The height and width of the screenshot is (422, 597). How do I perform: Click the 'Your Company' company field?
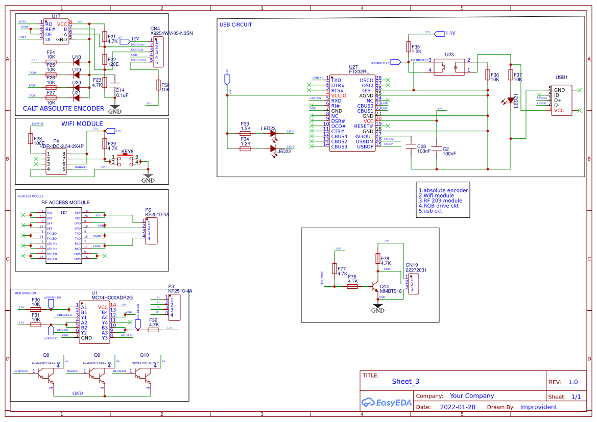point(471,396)
